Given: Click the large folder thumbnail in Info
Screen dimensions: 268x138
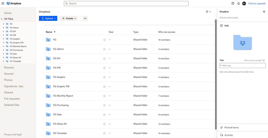Looking at the screenshot, I should click(x=243, y=43).
